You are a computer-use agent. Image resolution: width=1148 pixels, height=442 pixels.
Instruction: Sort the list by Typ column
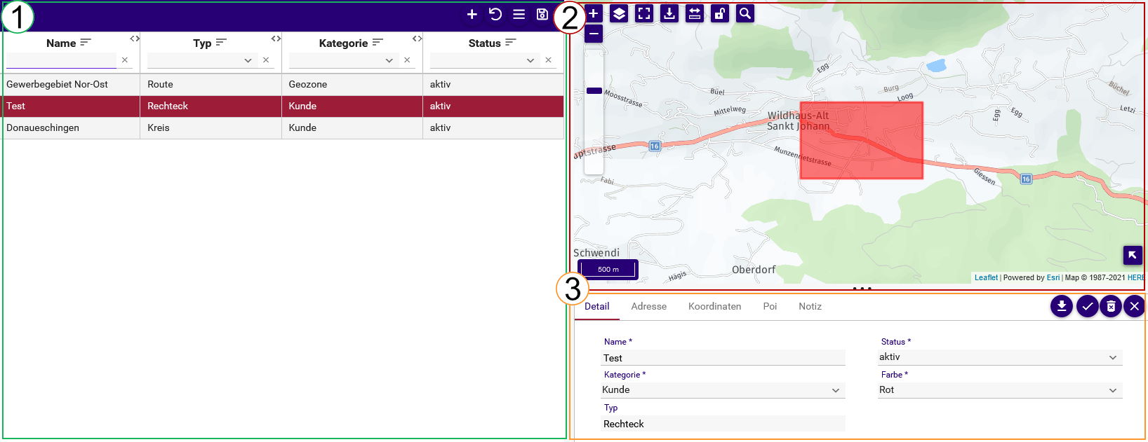coord(221,43)
